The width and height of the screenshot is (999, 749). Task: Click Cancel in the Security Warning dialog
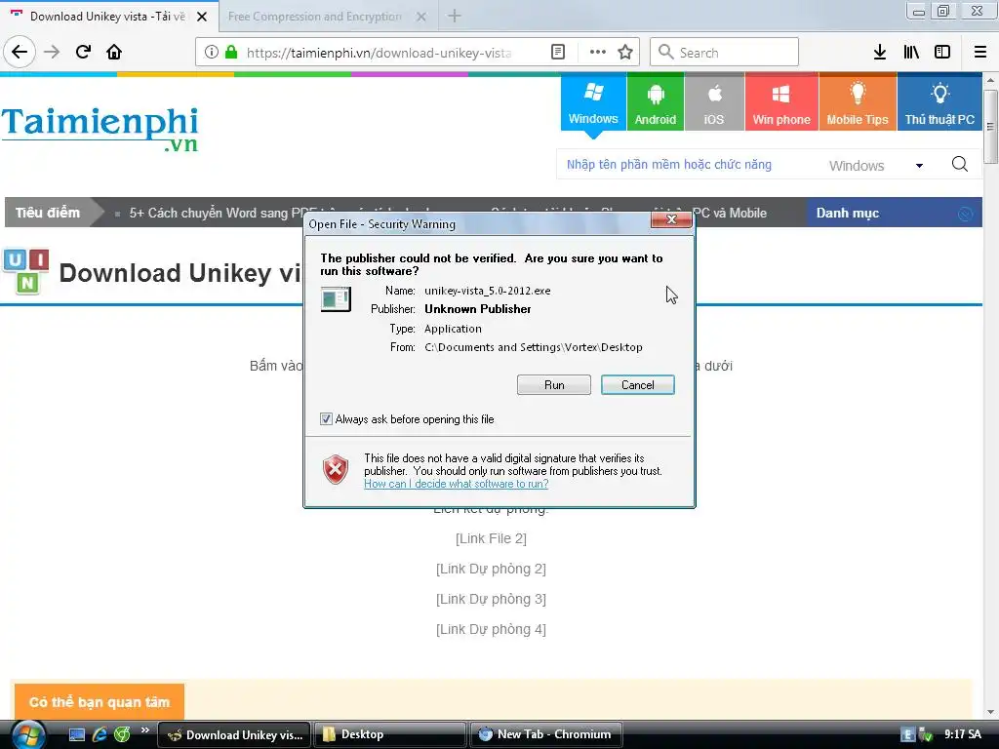click(x=638, y=384)
